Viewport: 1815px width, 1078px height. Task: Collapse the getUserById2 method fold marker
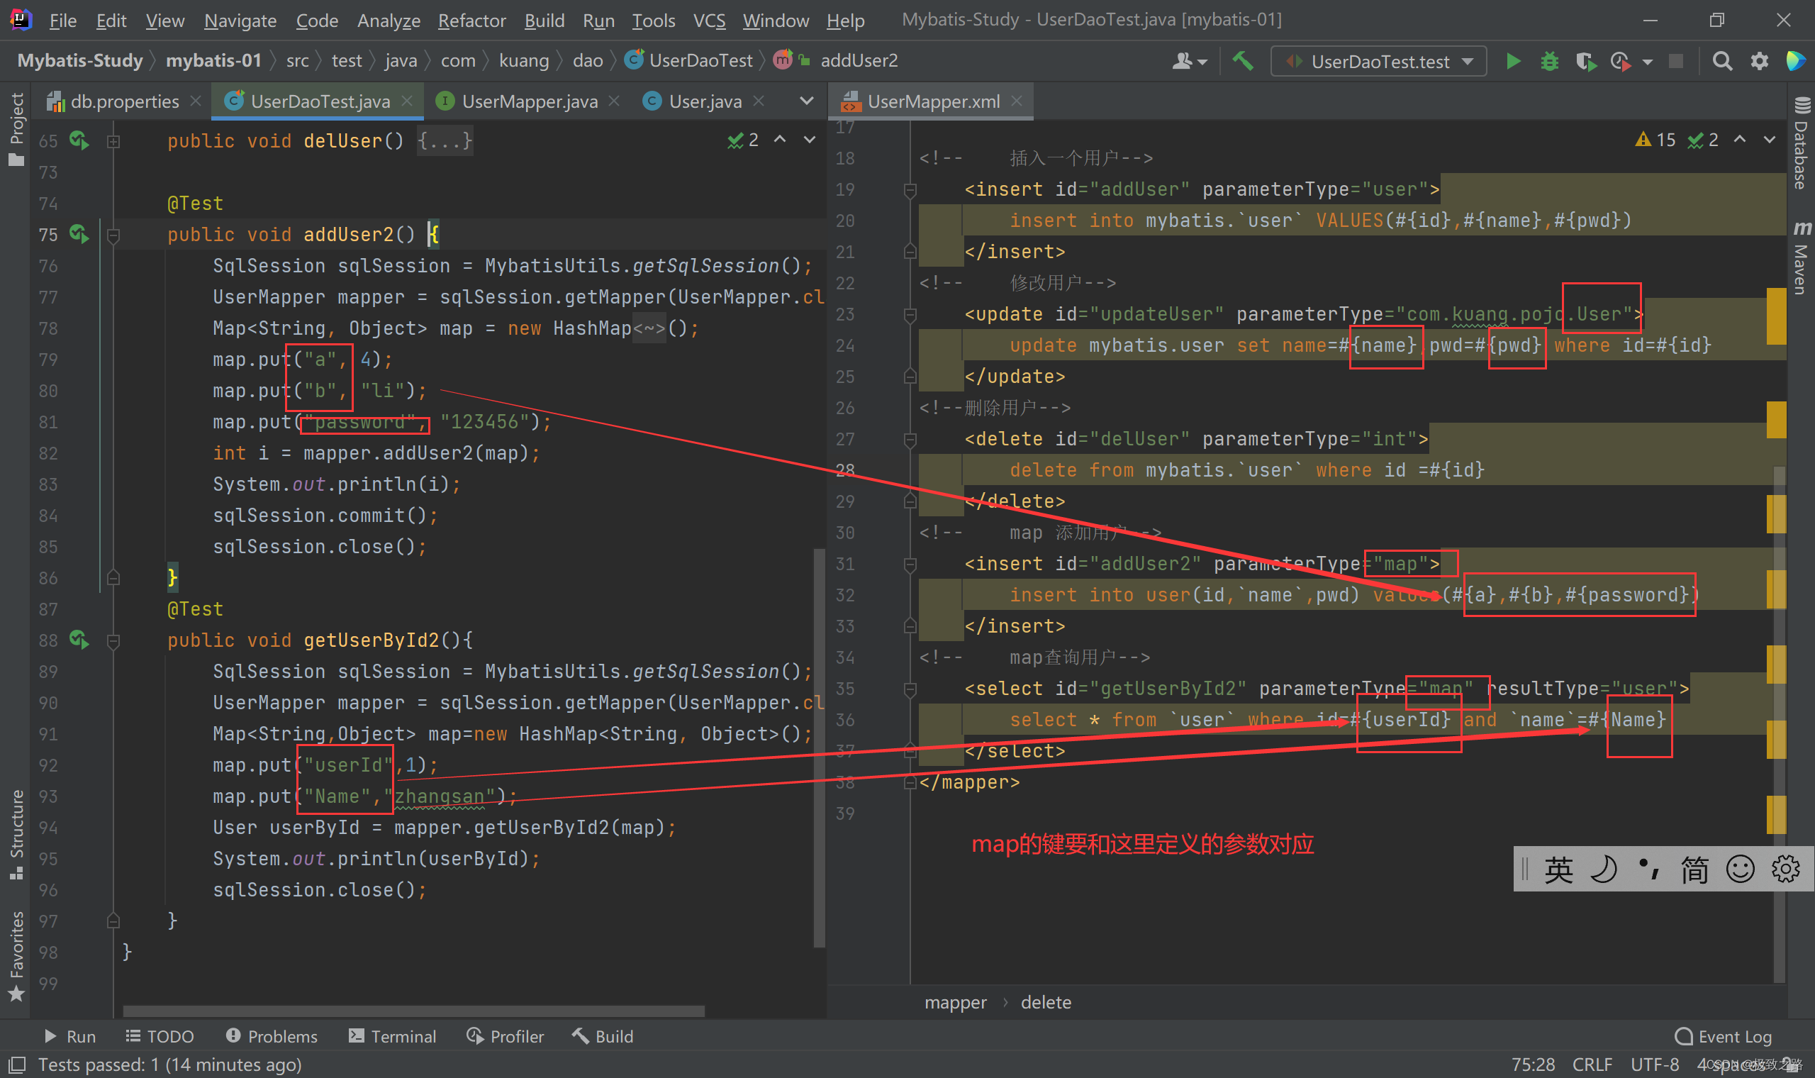click(113, 640)
